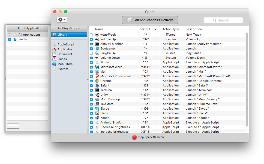Viewport: 264px width, 164px height.
Task: Click the Search input field
Action: coord(223,20)
